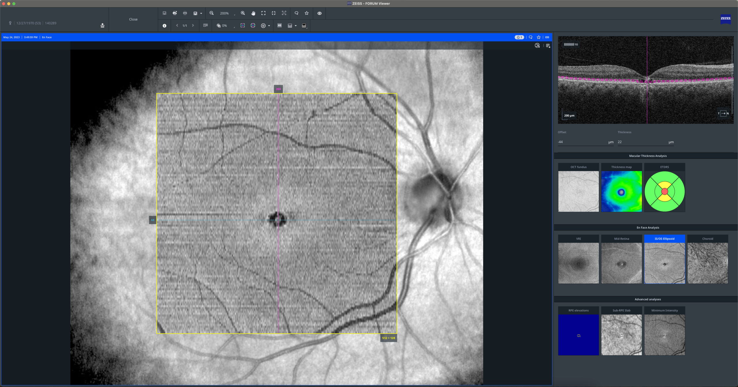Open the notification bell badge showing 1
Screen dimensions: 738x387
(519, 37)
